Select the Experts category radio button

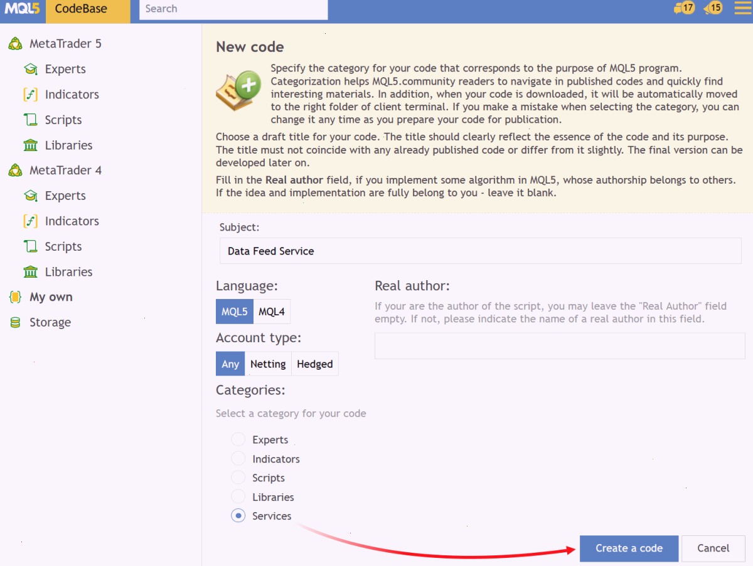238,439
